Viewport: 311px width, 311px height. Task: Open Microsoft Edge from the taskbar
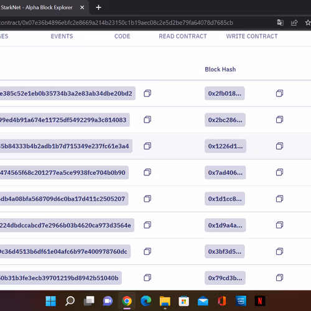tap(146, 301)
